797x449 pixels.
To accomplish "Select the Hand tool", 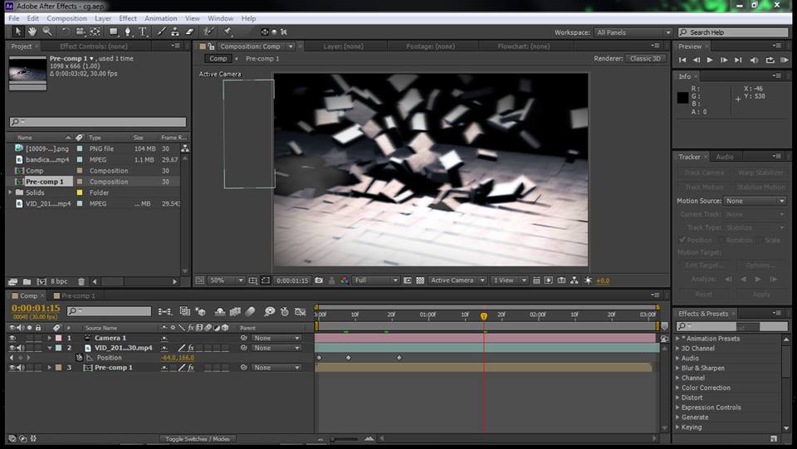I will [32, 32].
